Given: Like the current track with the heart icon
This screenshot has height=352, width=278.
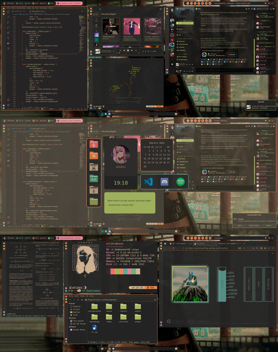Looking at the screenshot, I should (x=114, y=50).
